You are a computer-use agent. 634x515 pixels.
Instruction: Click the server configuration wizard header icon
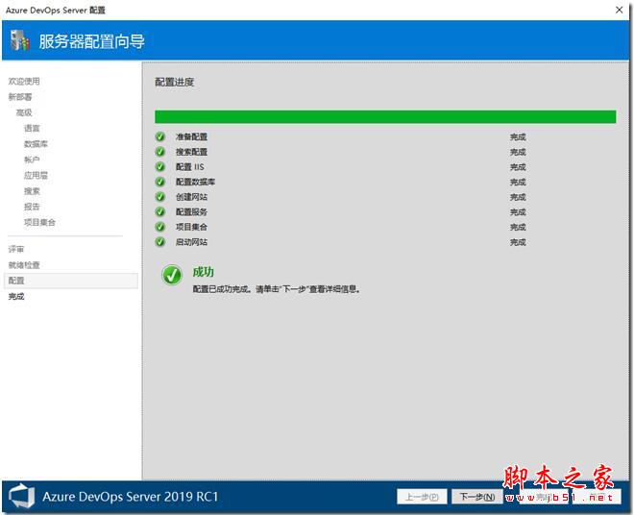[x=20, y=40]
